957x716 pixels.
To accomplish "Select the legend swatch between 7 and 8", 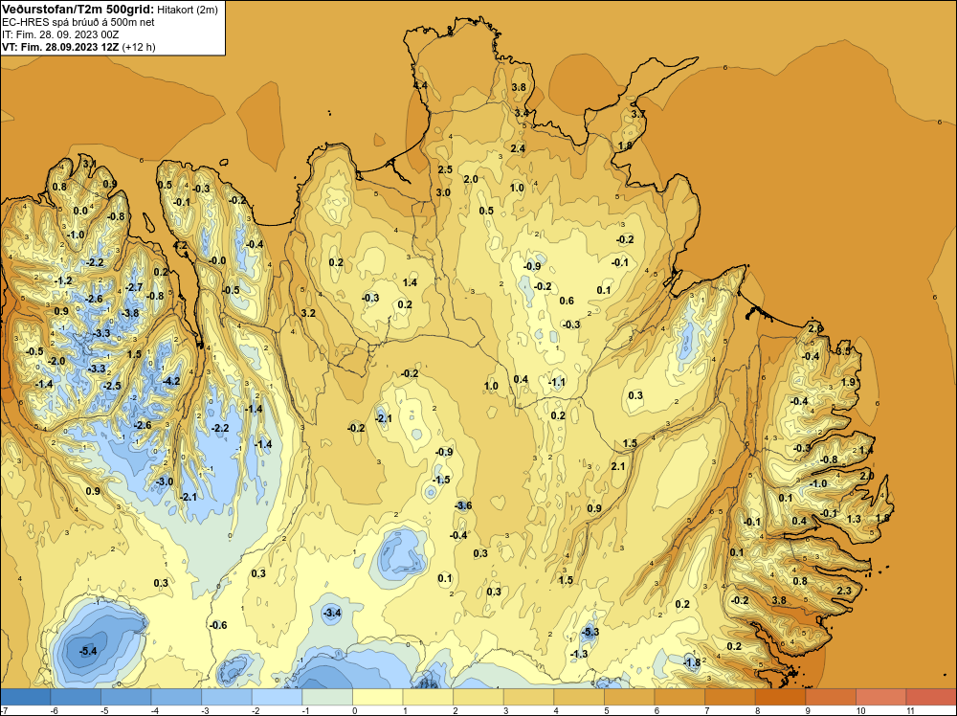I will point(730,697).
